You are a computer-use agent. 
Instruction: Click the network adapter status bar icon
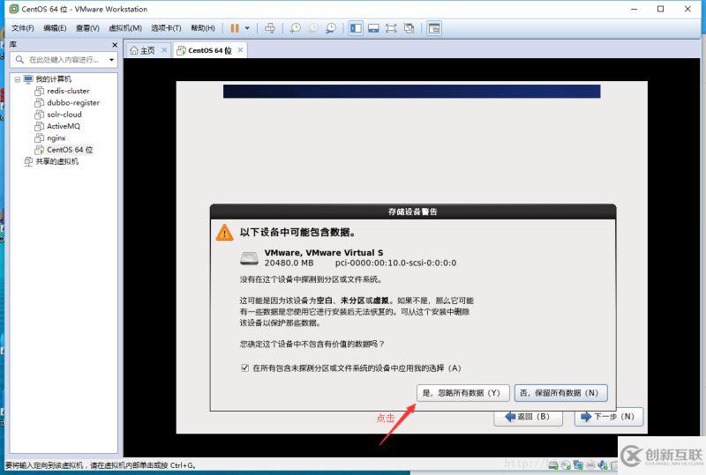[578, 464]
